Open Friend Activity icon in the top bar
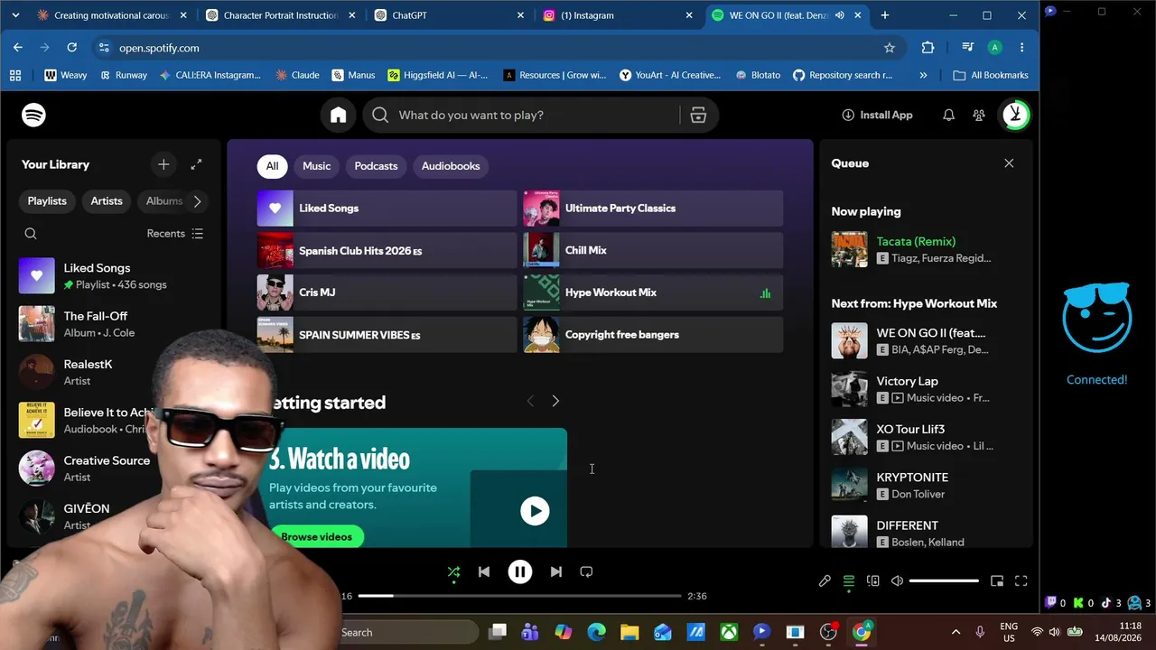1156x650 pixels. [x=979, y=115]
